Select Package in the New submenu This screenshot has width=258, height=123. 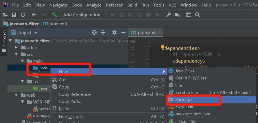pyautogui.click(x=211, y=99)
